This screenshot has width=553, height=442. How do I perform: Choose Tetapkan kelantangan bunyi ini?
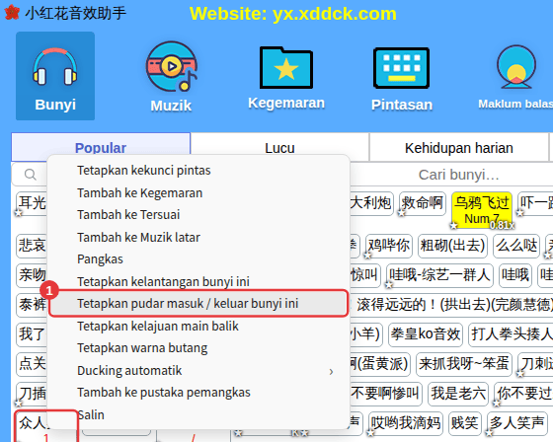(x=198, y=281)
